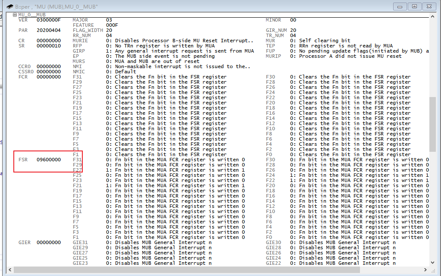Click the GIE24 bit field
Viewport: 441px width, 276px height.
331,258
